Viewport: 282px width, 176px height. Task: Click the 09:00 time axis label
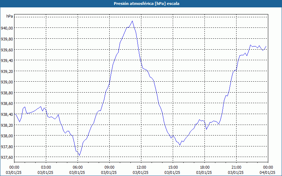(x=109, y=168)
